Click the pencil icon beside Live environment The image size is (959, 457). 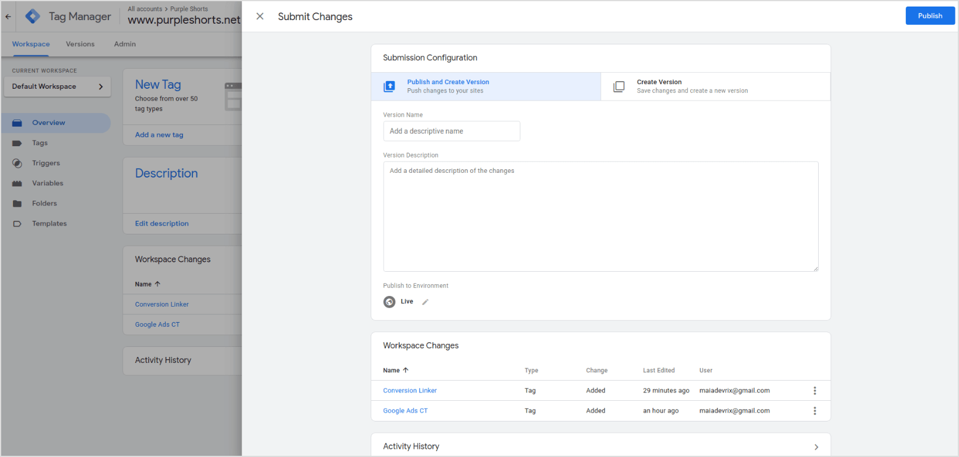(425, 302)
